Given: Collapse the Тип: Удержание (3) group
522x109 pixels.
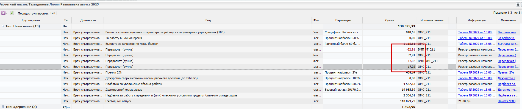Looking at the screenshot, I should tap(3, 107).
